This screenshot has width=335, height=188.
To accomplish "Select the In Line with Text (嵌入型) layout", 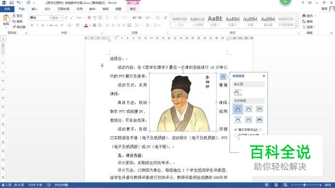I will pyautogui.click(x=238, y=93).
